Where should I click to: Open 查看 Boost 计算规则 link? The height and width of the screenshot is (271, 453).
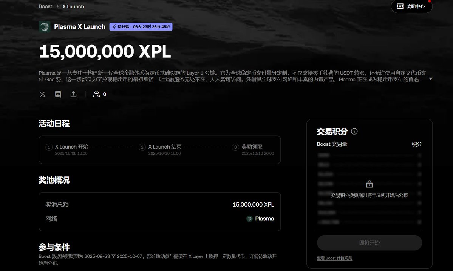(x=334, y=258)
